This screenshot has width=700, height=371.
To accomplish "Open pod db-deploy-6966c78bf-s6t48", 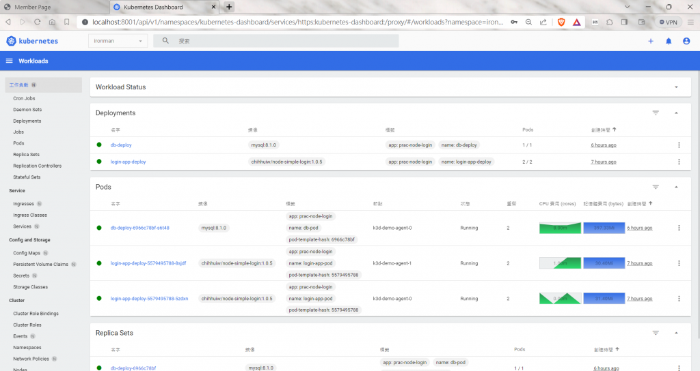I will click(x=139, y=228).
